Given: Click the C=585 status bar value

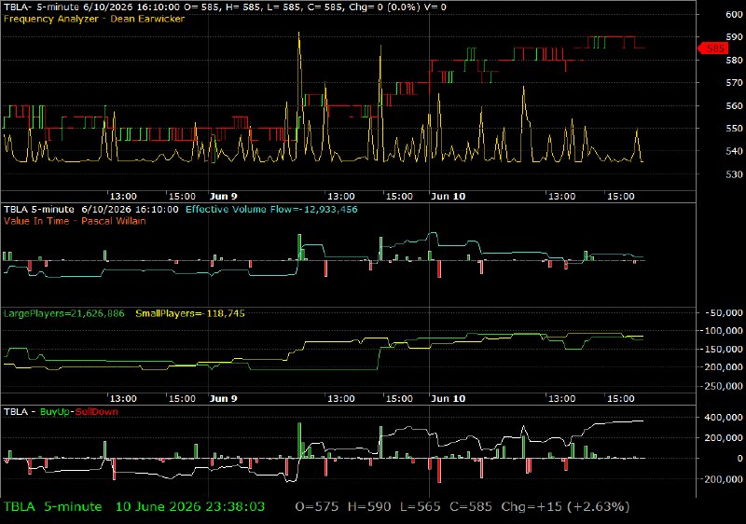Looking at the screenshot, I should click(x=471, y=507).
